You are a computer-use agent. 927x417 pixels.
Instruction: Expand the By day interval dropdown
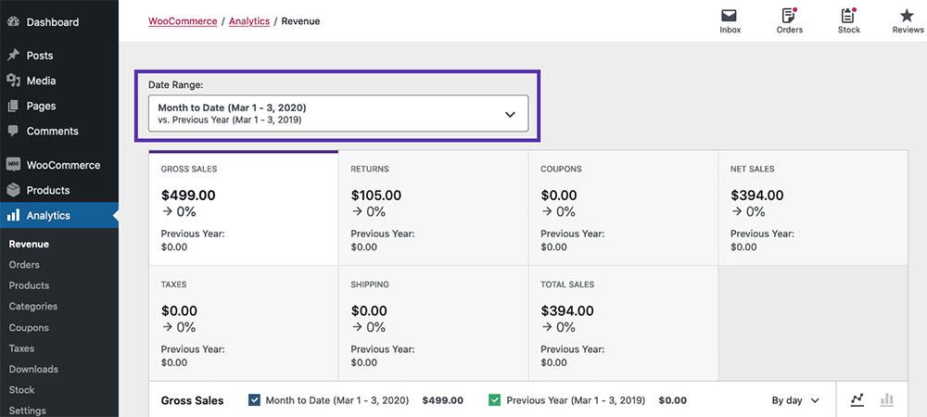[795, 400]
